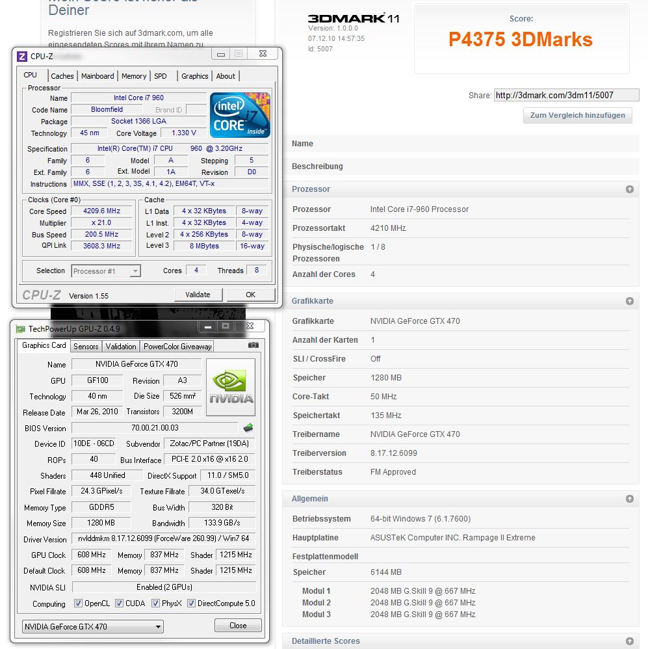Expand the Detaillierte Scores section arrow
Image resolution: width=648 pixels, height=649 pixels.
tap(629, 641)
